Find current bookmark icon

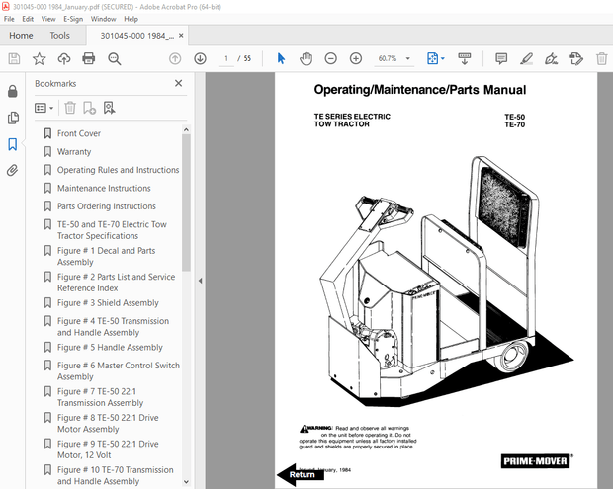[109, 108]
